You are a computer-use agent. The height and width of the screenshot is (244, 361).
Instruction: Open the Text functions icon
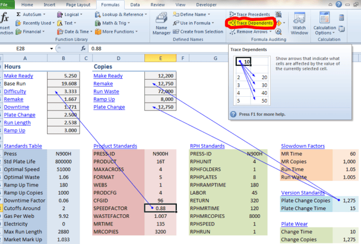[59, 23]
